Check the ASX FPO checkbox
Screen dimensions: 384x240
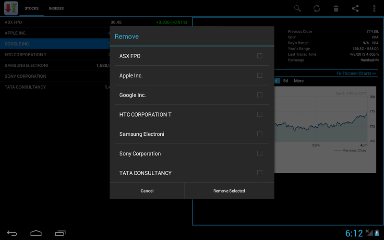pos(260,56)
